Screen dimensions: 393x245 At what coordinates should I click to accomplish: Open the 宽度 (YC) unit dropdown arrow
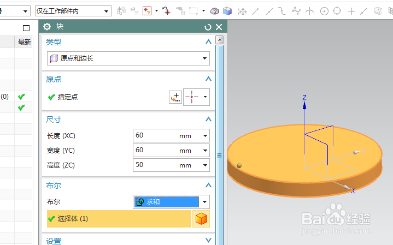pyautogui.click(x=205, y=151)
